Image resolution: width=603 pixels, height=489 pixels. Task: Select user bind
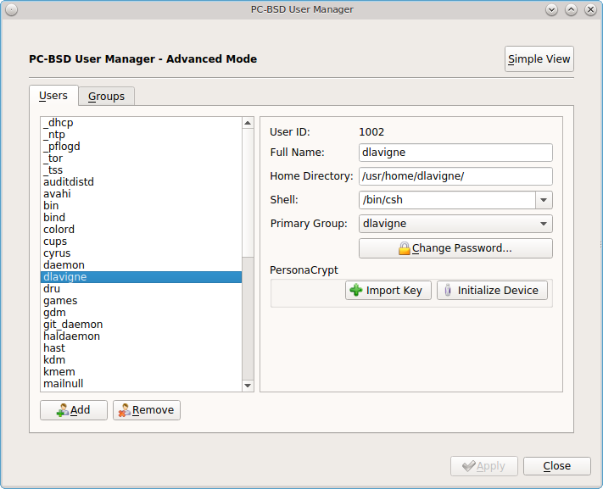click(x=141, y=218)
